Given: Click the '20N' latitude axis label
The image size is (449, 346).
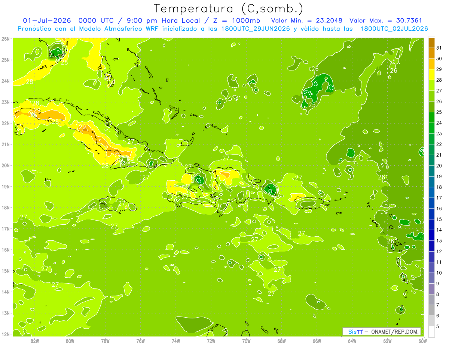Looking at the screenshot, I should [5, 165].
